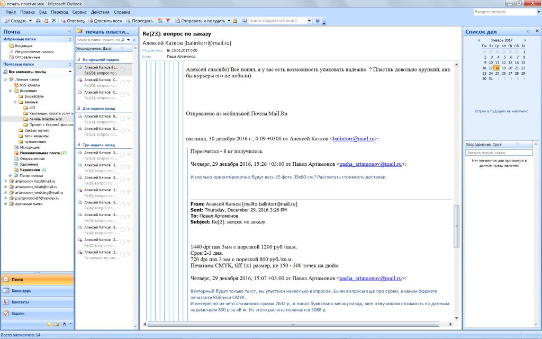Viewport: 542px width, 339px height.
Task: Click the address book icon in the toolbar
Action: [x=245, y=21]
